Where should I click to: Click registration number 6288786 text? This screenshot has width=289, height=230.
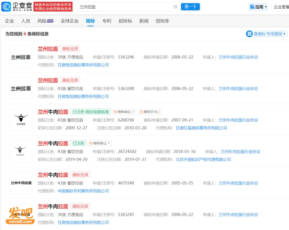pos(126,120)
